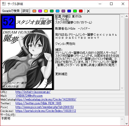The height and width of the screenshot is (126, 129).
Task: Pick the dark blue color swatch
Action: click(x=69, y=11)
